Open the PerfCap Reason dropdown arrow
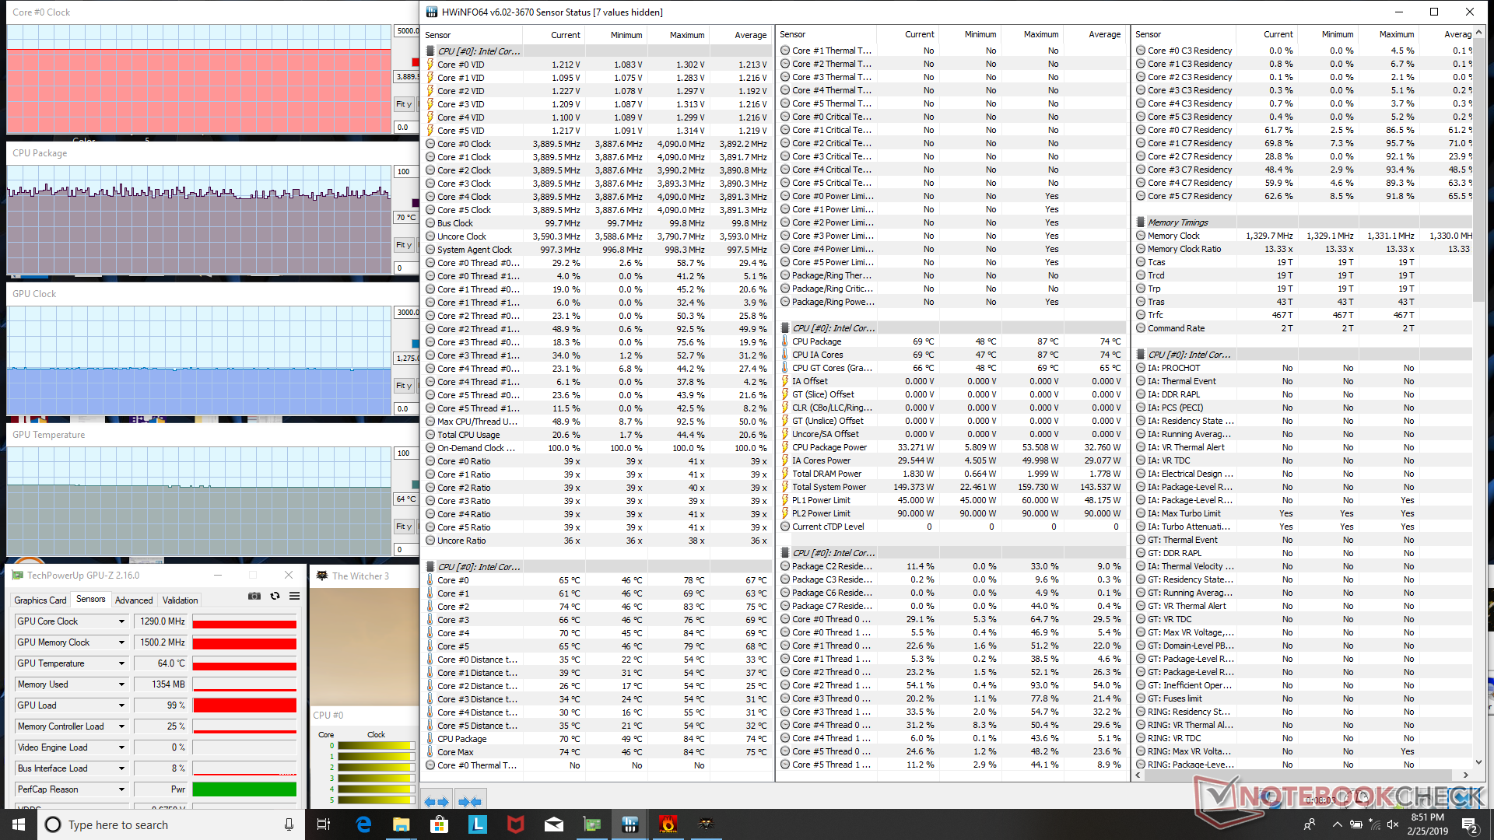This screenshot has height=840, width=1494. tap(121, 789)
